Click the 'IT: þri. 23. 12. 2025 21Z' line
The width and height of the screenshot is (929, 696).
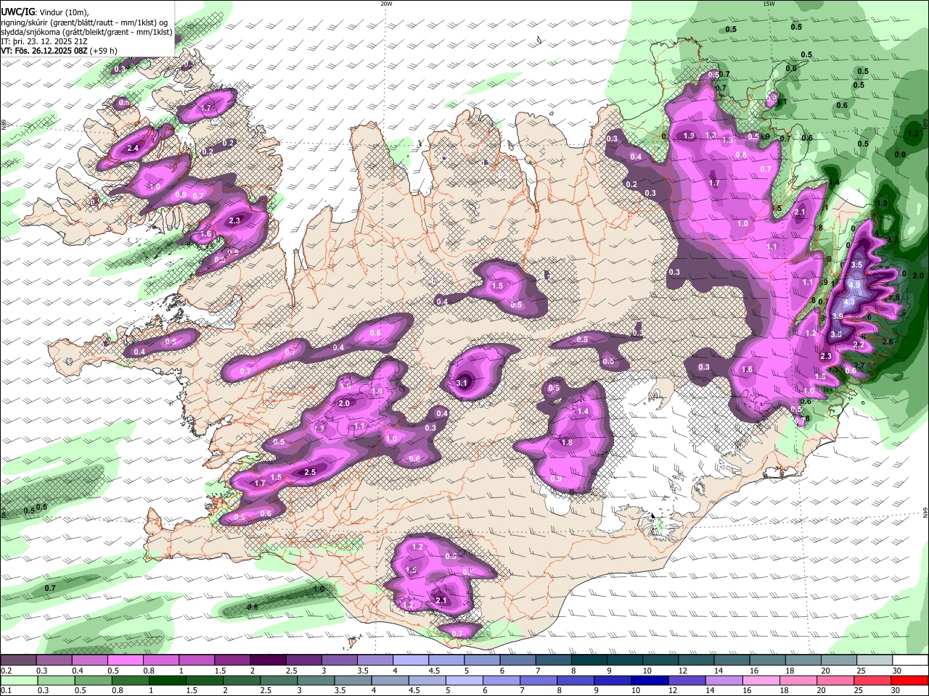[45, 41]
